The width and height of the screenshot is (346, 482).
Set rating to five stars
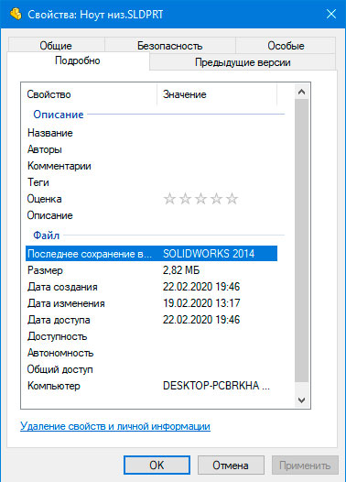(232, 199)
